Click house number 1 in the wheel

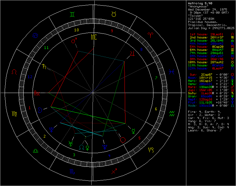(30, 108)
